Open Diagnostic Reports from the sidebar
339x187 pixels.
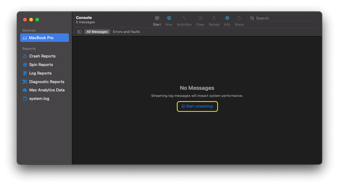46,82
